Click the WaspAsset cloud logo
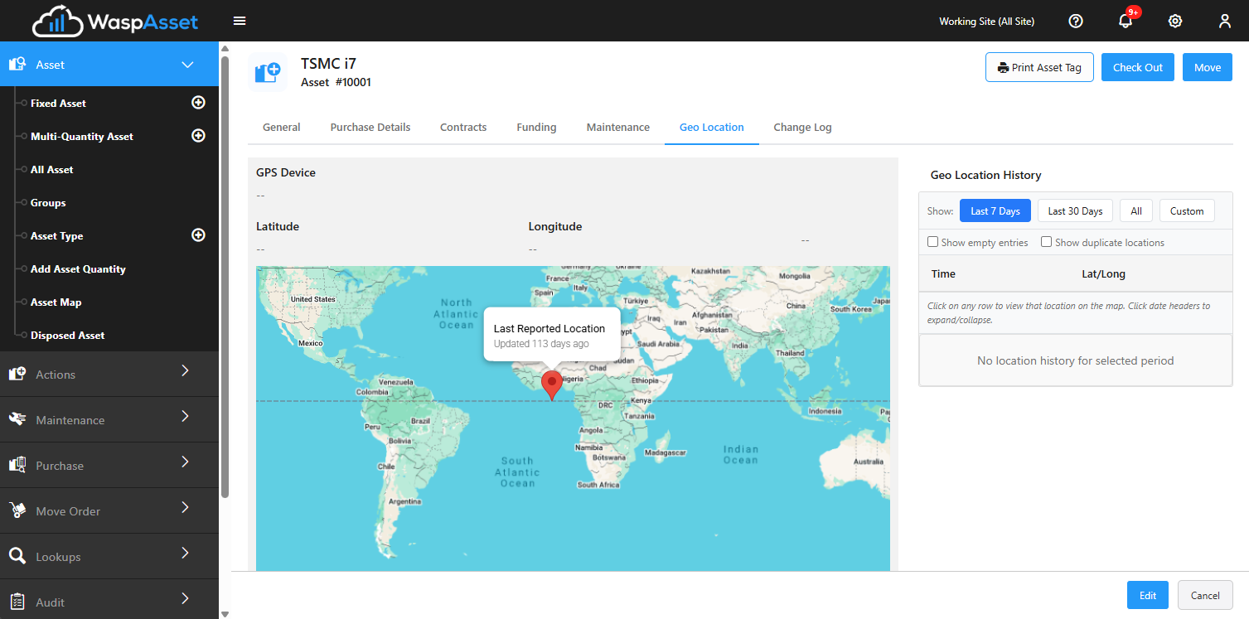Image resolution: width=1249 pixels, height=619 pixels. pyautogui.click(x=115, y=21)
